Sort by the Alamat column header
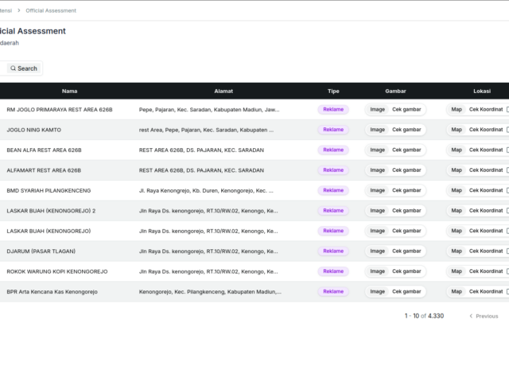 [223, 92]
